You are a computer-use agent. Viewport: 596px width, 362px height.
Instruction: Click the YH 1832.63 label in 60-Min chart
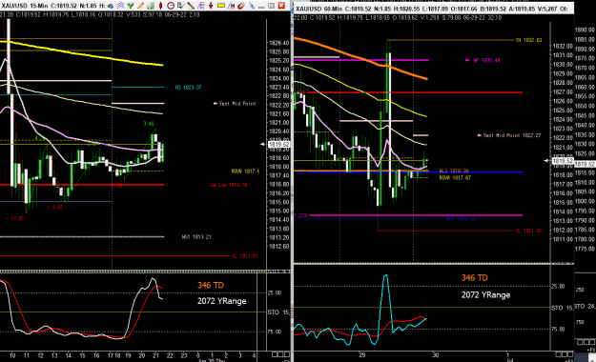[528, 40]
